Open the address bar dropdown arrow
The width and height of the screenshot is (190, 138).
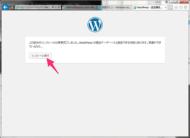point(56,7)
